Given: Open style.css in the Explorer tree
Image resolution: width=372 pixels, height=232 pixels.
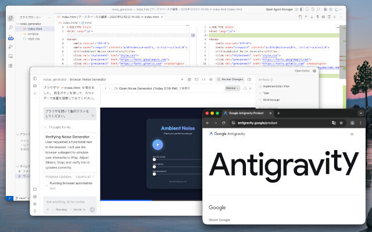Looking at the screenshot, I should pyautogui.click(x=34, y=39).
